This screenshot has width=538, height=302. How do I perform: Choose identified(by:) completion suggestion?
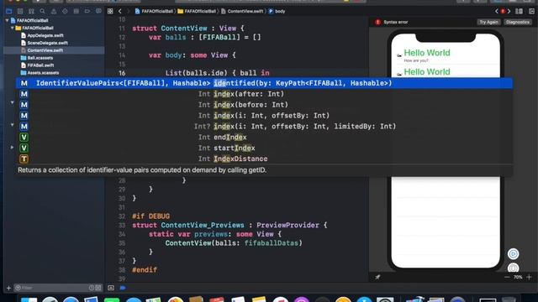[264, 83]
